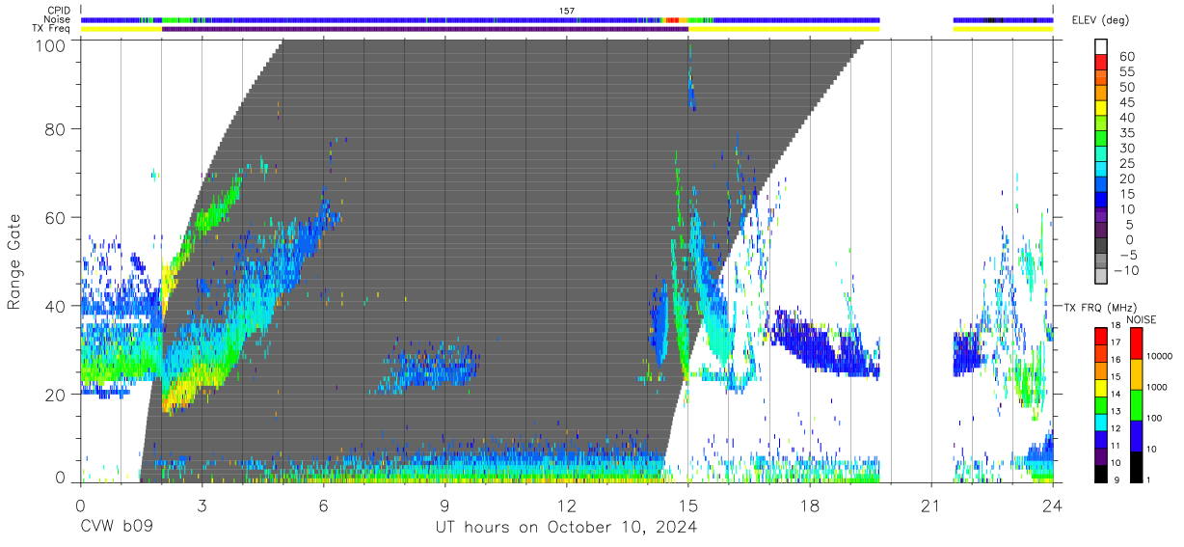Click the "11" label on the TX FRQ scale
The width and height of the screenshot is (1184, 547).
1114,447
